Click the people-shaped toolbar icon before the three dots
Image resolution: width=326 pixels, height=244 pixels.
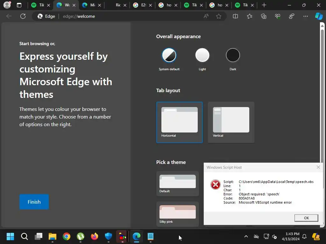(x=292, y=16)
